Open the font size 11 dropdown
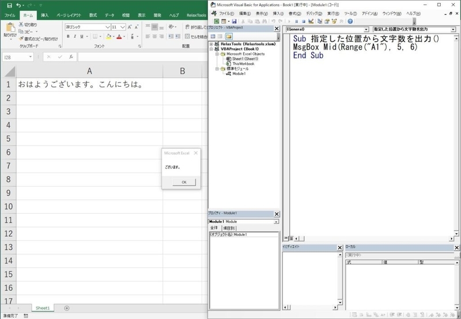Screen dimensions: 461x319 click(x=123, y=27)
